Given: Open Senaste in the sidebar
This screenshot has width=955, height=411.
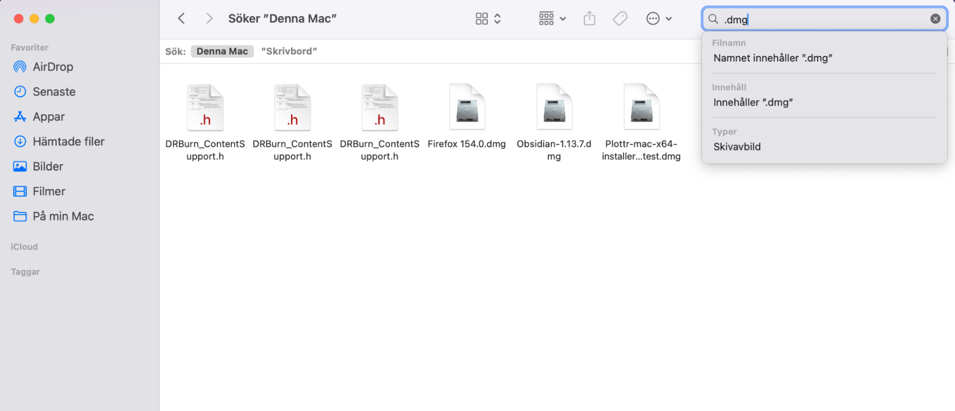Looking at the screenshot, I should (54, 92).
